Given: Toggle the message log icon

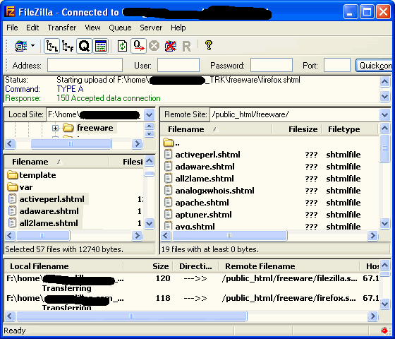Looking at the screenshot, I should point(100,46).
